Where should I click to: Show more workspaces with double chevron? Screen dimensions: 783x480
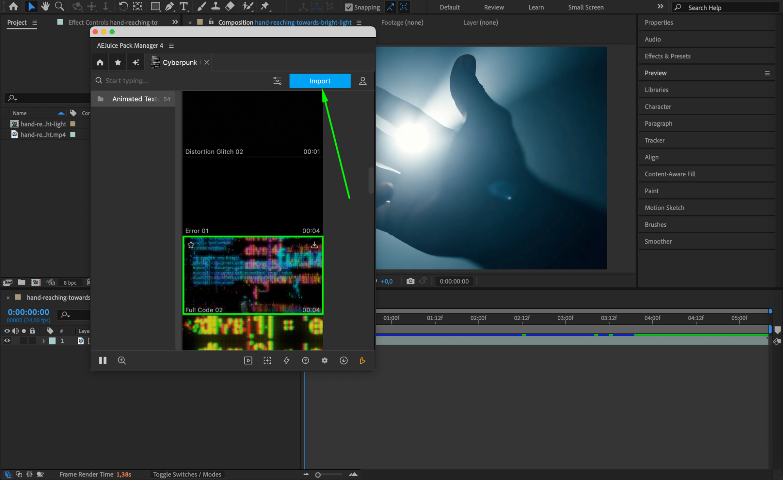(x=660, y=7)
